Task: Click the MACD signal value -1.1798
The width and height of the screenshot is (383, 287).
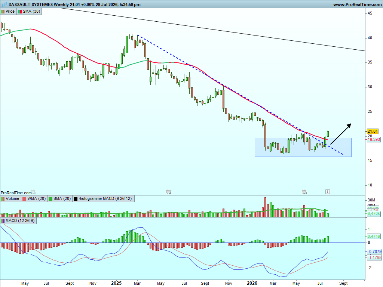Action: click(x=374, y=257)
